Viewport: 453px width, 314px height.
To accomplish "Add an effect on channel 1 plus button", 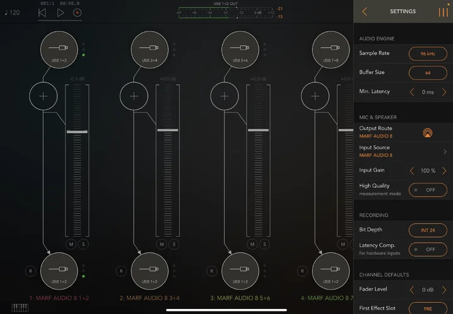I will pyautogui.click(x=43, y=96).
